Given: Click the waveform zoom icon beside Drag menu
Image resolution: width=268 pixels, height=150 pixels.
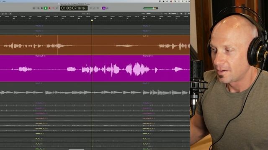Looking at the screenshot, I should point(181,14).
